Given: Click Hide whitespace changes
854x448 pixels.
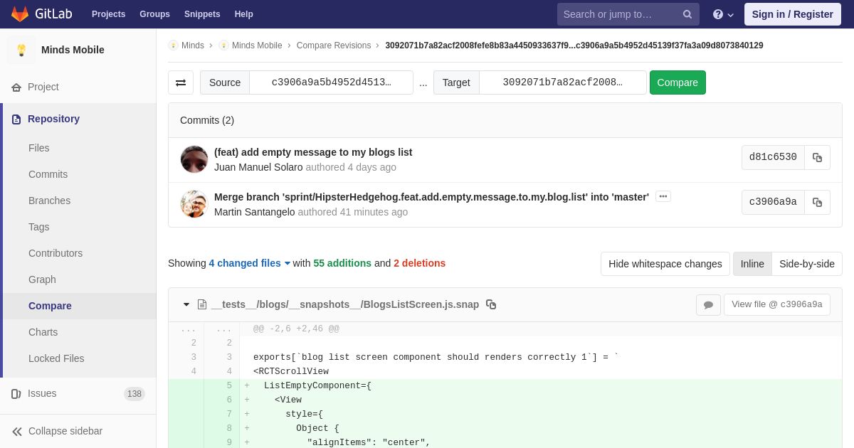Looking at the screenshot, I should [x=665, y=264].
